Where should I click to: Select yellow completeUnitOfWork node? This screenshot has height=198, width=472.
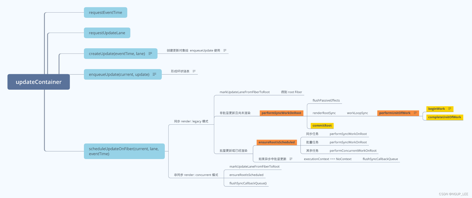[x=445, y=117]
